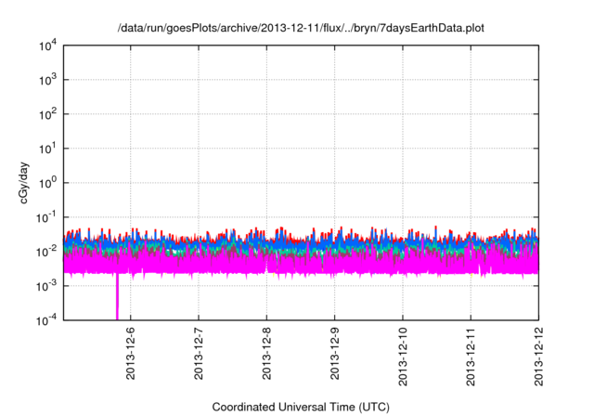Select the 2013-12-7 date tick label

(199, 354)
